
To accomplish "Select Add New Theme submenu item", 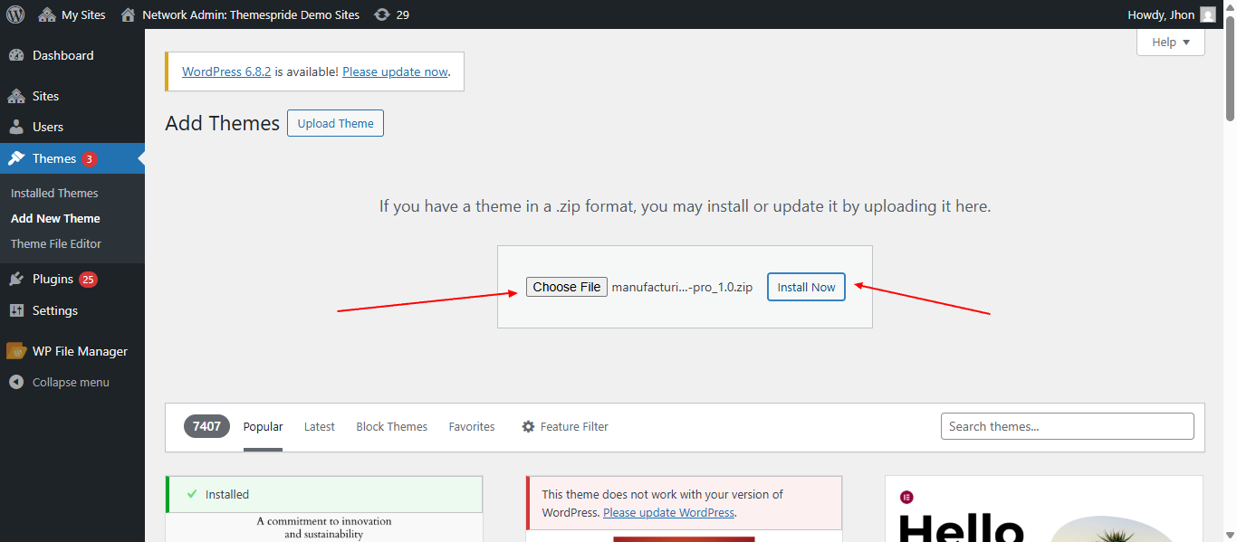I will tap(55, 218).
